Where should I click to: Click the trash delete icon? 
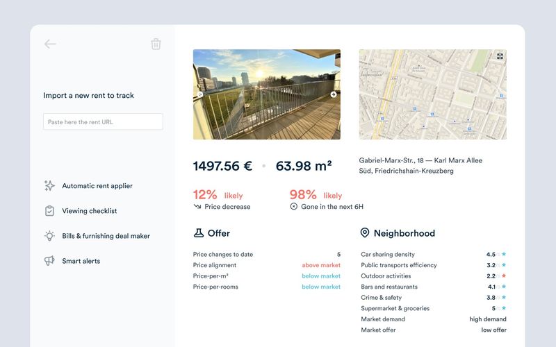(x=156, y=44)
